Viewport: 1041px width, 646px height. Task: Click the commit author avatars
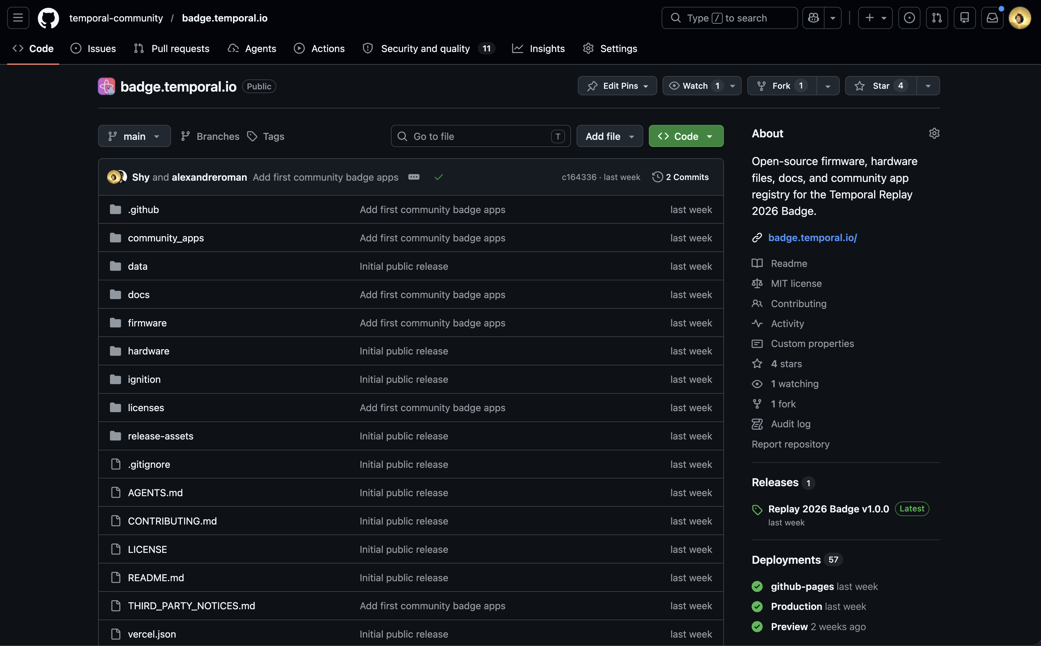click(117, 177)
